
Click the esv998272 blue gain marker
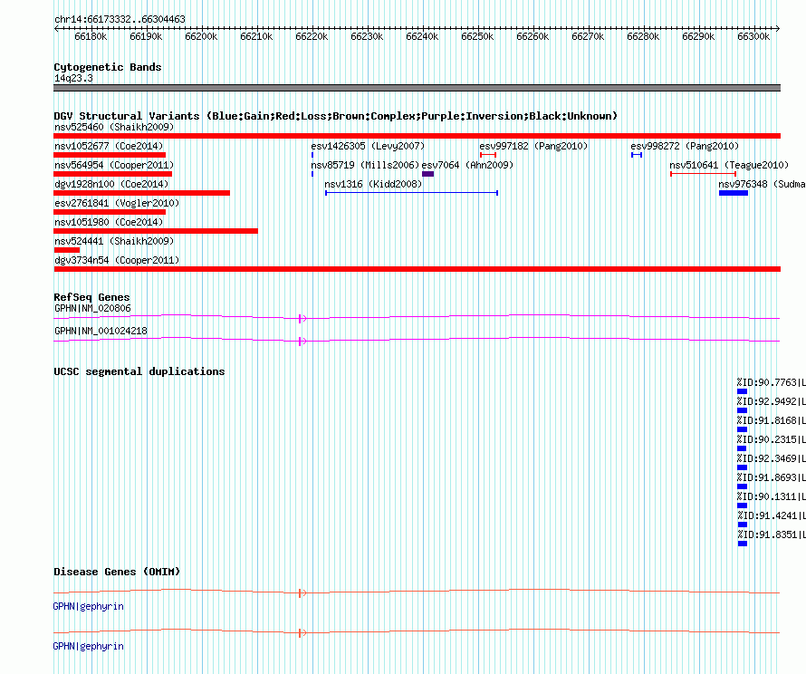click(x=637, y=155)
